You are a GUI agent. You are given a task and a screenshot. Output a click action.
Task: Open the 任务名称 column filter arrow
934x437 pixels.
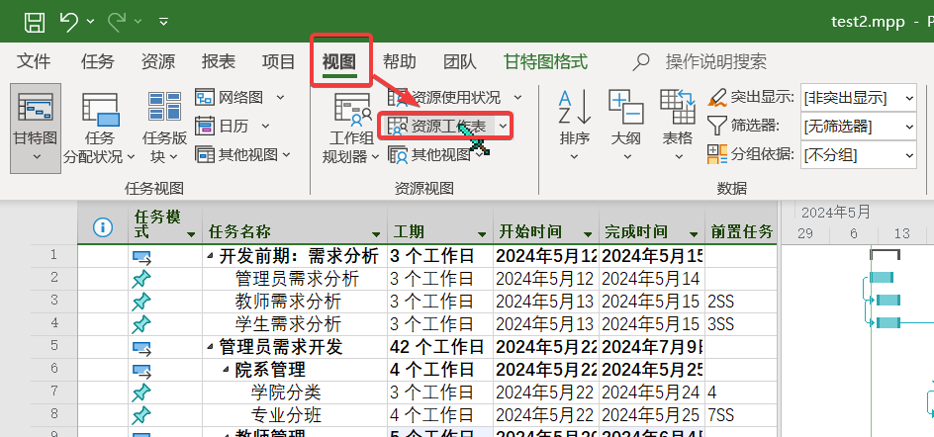tap(376, 234)
